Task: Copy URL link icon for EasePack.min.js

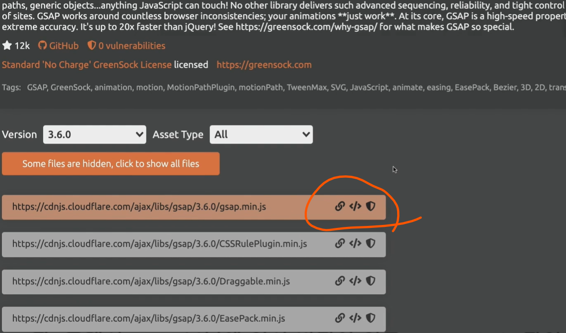Action: click(340, 318)
